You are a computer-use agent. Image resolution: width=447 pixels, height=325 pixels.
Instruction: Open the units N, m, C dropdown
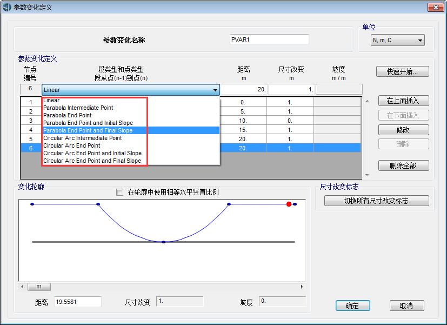coord(397,40)
